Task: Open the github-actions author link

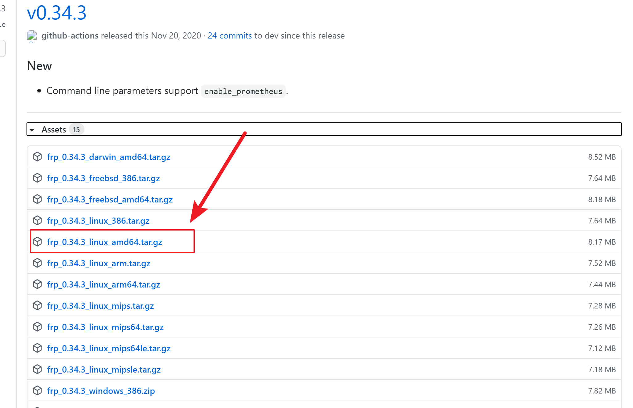Action: click(70, 36)
